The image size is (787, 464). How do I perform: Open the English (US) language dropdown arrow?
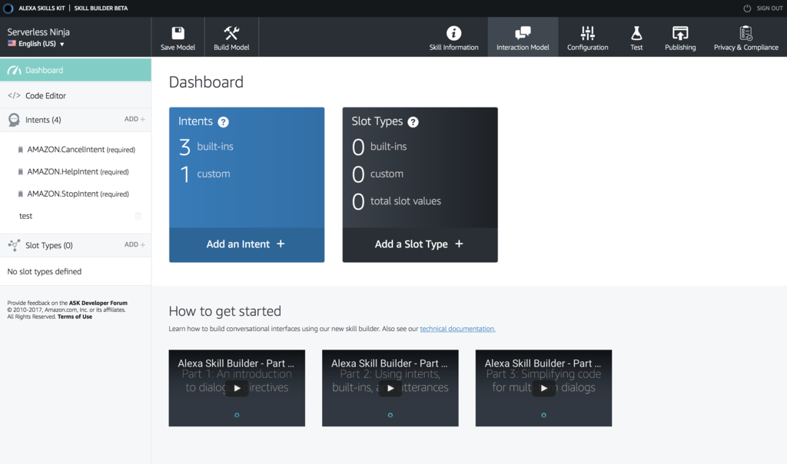pyautogui.click(x=62, y=44)
